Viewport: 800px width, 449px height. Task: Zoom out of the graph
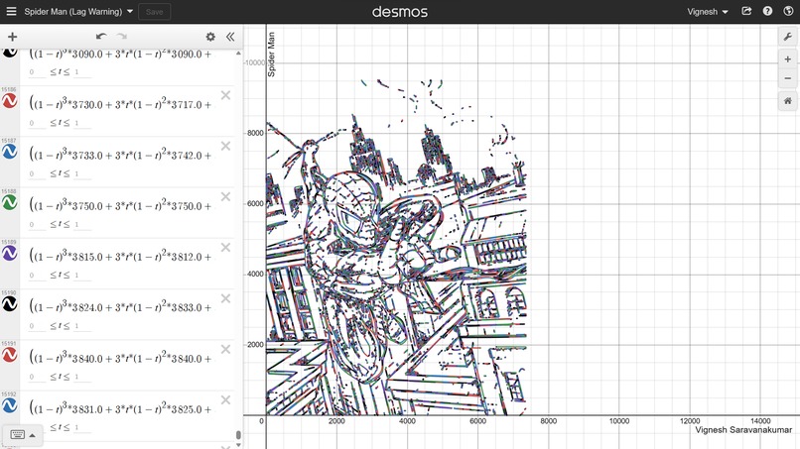pyautogui.click(x=788, y=78)
